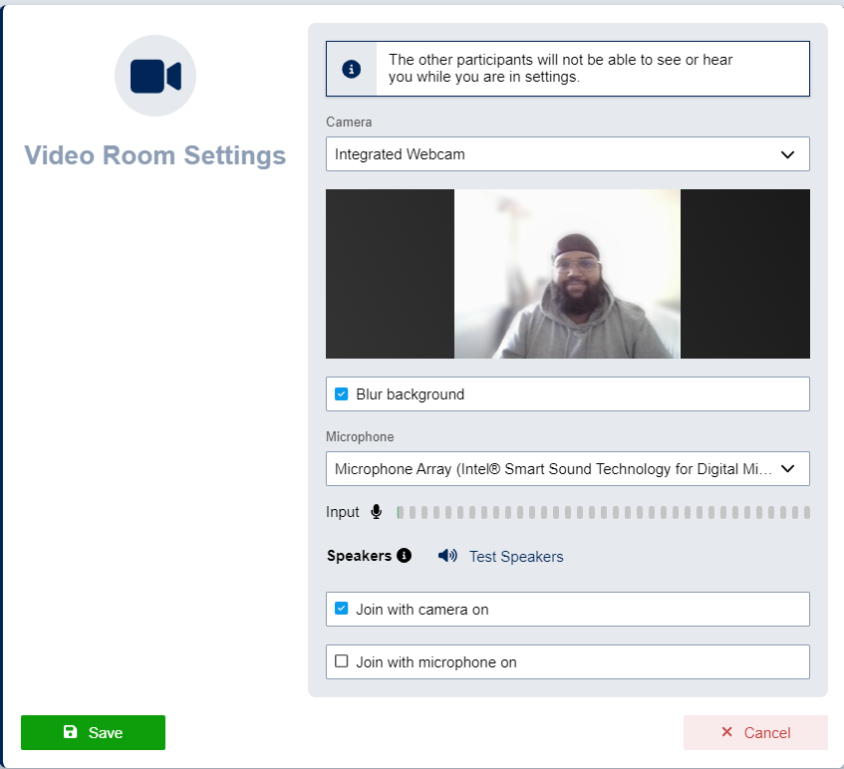Uncheck Join with camera on
Viewport: 844px width, 769px height.
tap(342, 609)
